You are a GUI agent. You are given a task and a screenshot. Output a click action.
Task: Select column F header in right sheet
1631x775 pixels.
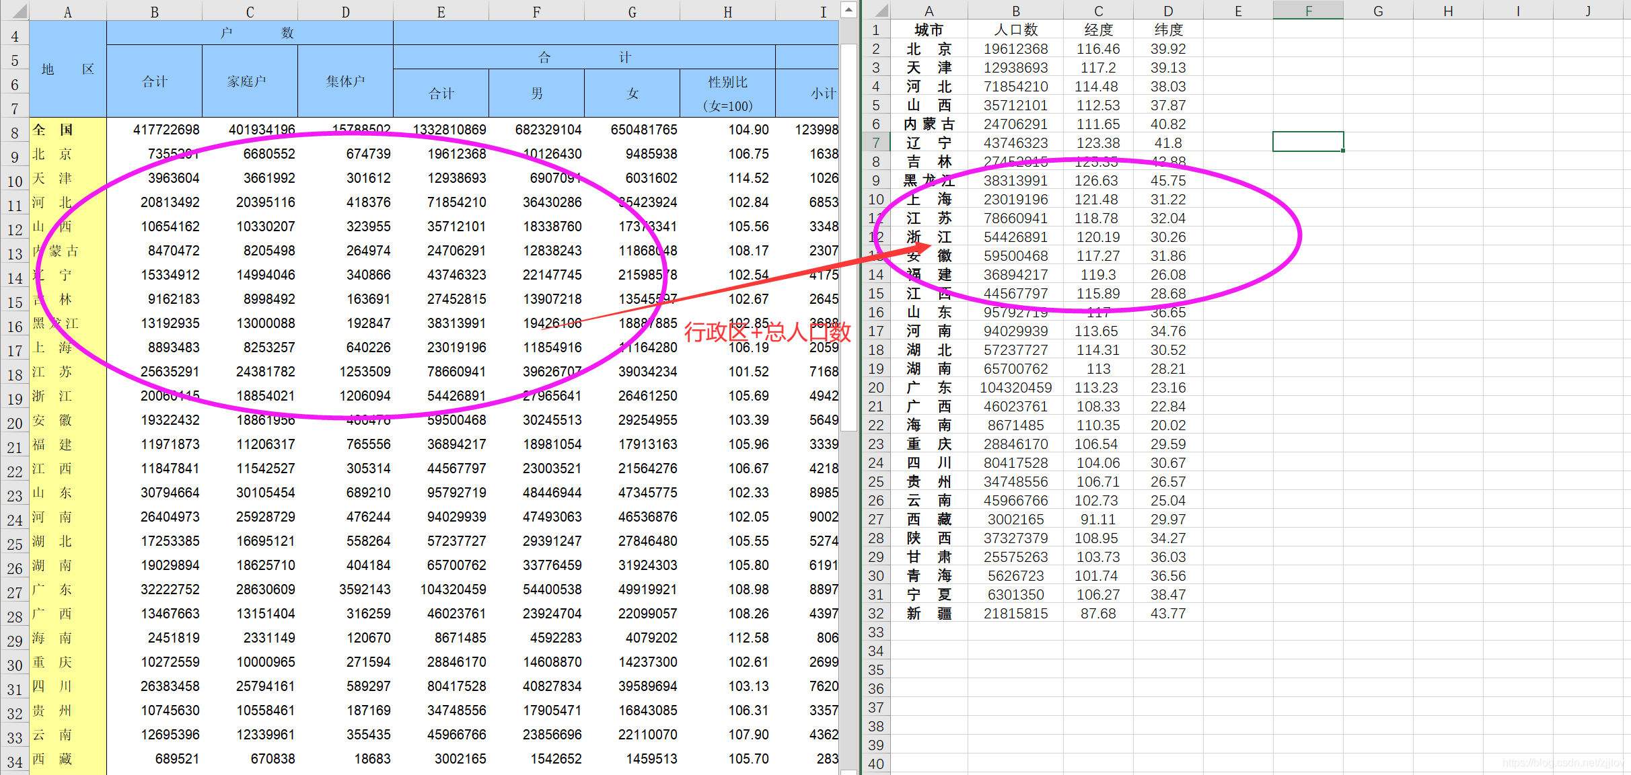click(1308, 11)
